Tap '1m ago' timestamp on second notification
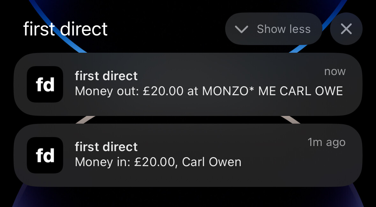Image resolution: width=376 pixels, height=207 pixels. (327, 142)
